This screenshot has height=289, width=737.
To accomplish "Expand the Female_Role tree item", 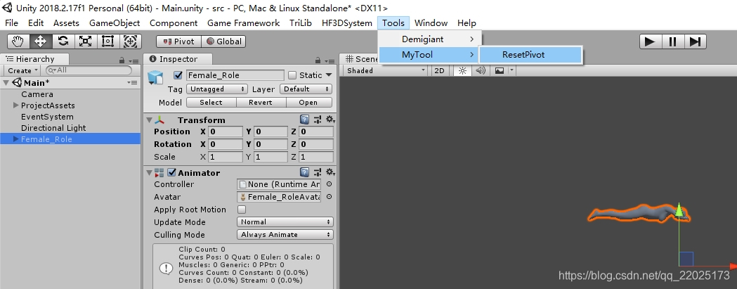I will (16, 139).
